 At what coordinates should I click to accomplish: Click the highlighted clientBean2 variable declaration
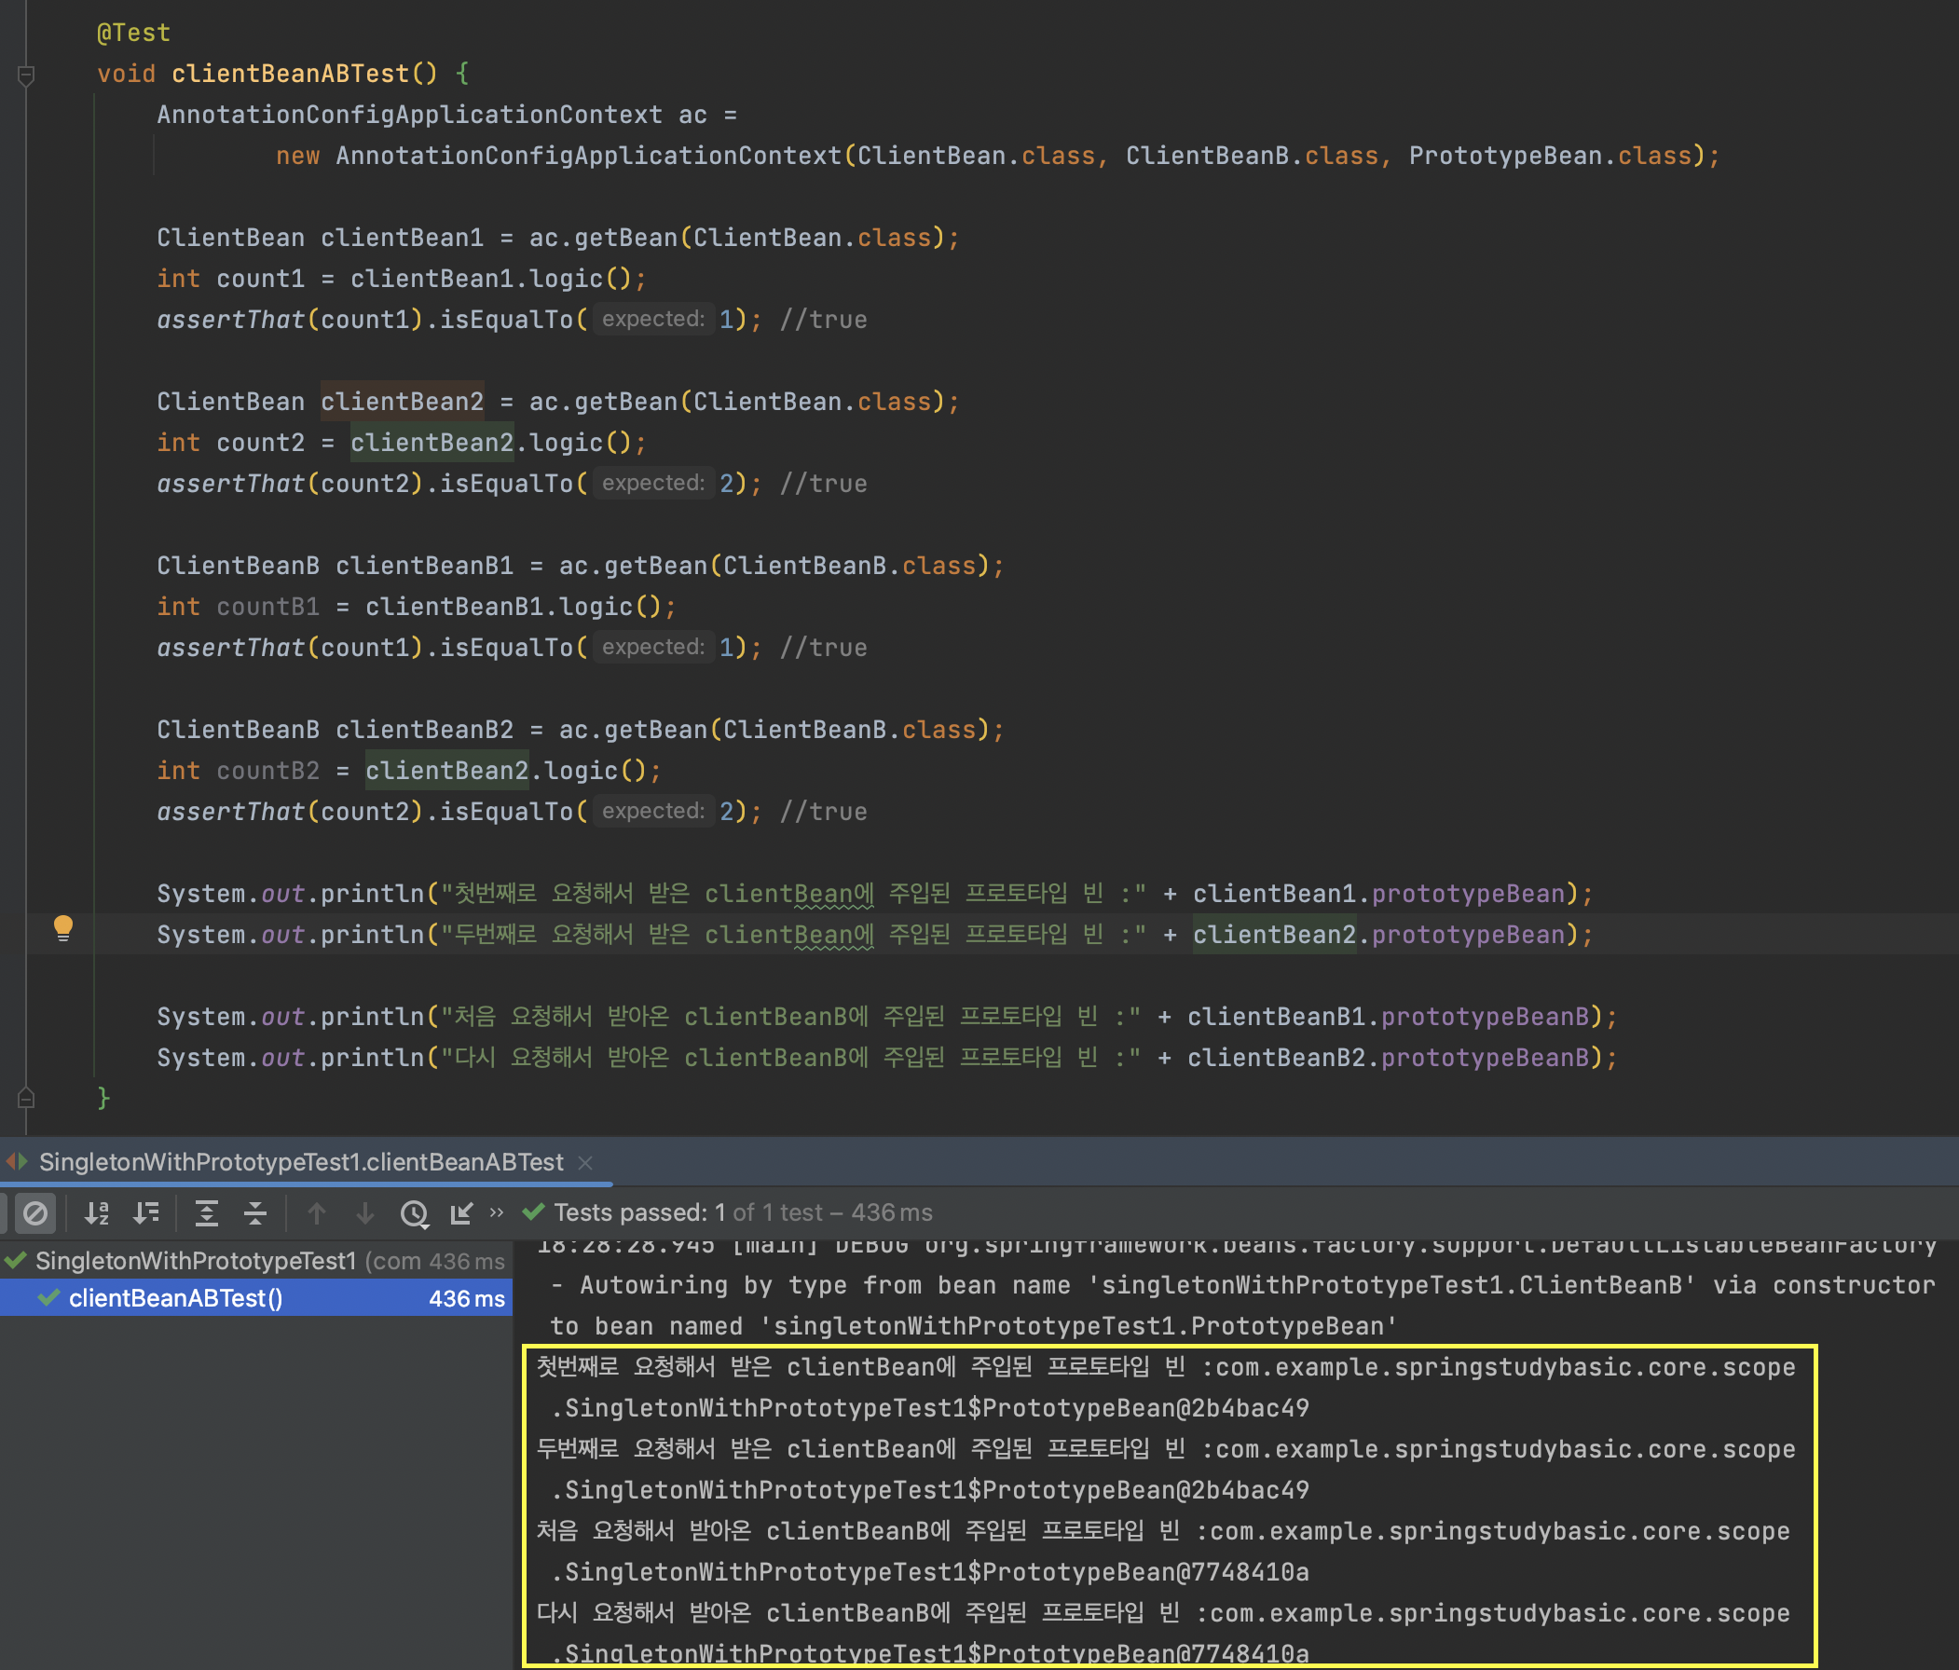point(402,402)
